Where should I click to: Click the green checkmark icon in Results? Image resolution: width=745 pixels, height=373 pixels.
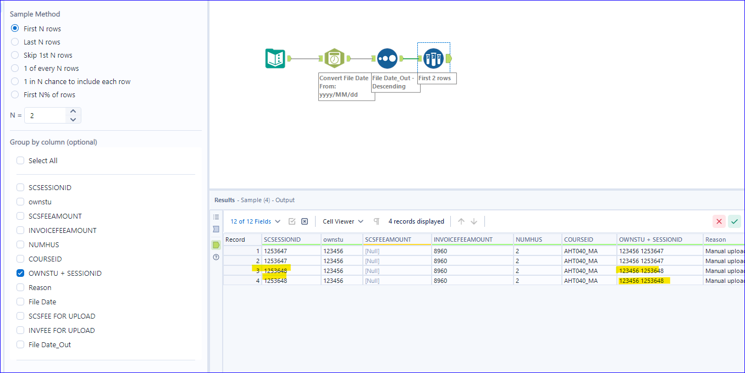pyautogui.click(x=734, y=221)
